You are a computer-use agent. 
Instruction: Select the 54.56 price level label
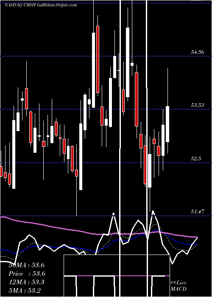click(198, 52)
